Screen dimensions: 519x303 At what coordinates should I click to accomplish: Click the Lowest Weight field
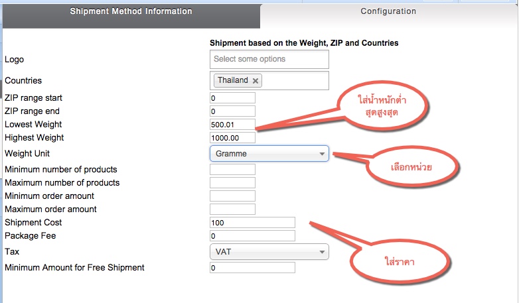(x=232, y=125)
